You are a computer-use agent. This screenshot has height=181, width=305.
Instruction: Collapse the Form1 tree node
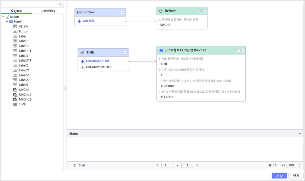click(7, 22)
